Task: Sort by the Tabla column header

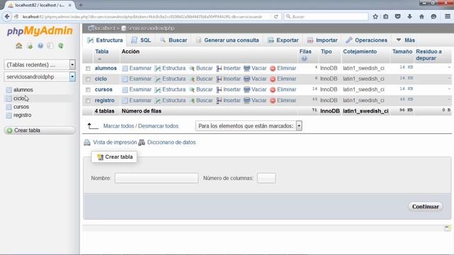Action: pos(101,52)
